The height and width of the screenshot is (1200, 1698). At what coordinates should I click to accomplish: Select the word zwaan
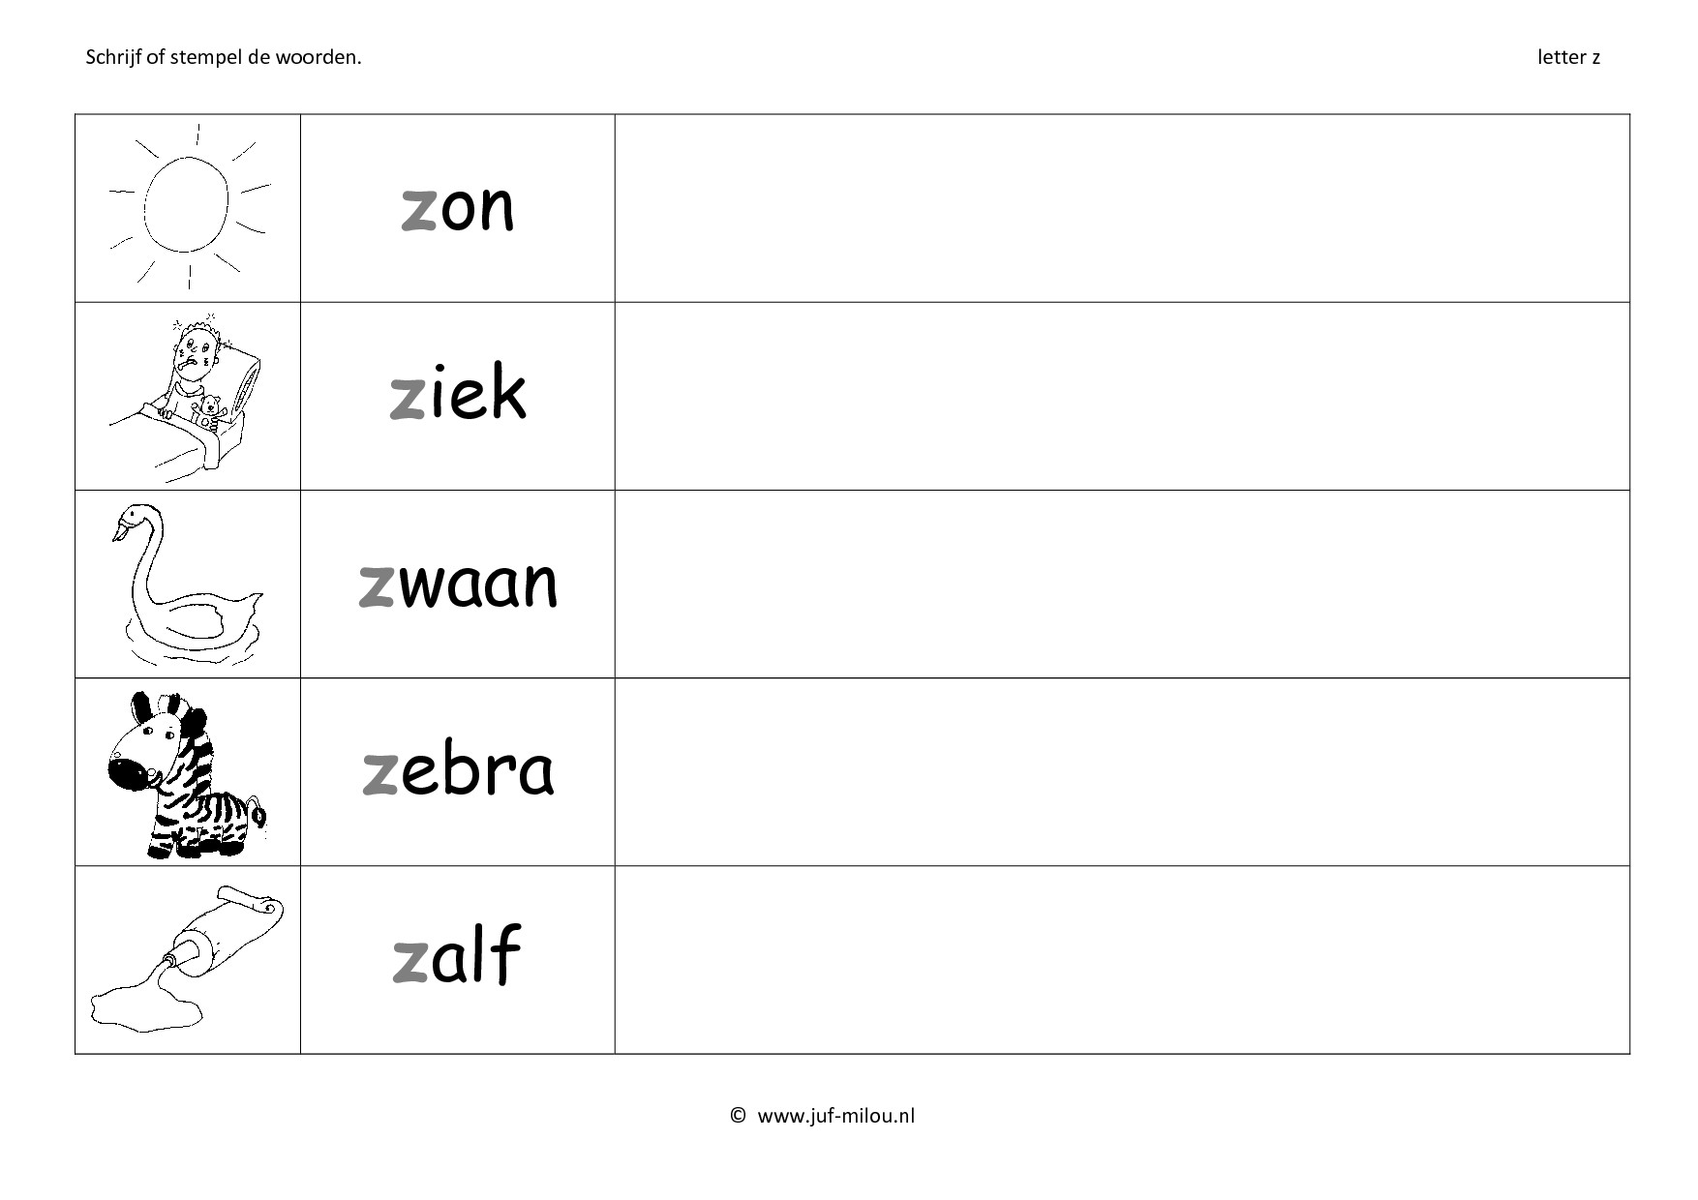[458, 583]
